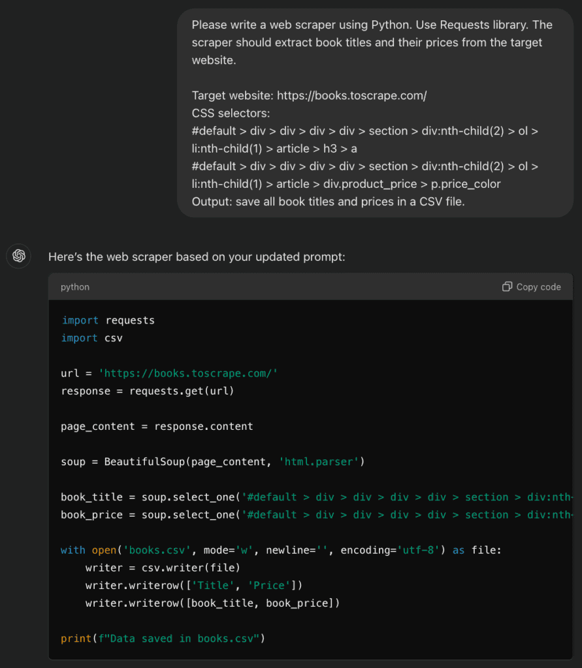Click the Copy code button
The width and height of the screenshot is (582, 668).
(531, 286)
